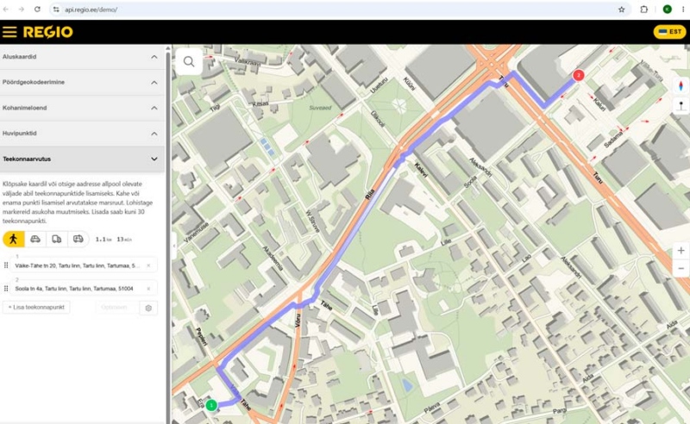Click red destination marker 2 on map
Viewport: 690px width, 424px height.
[x=578, y=76]
